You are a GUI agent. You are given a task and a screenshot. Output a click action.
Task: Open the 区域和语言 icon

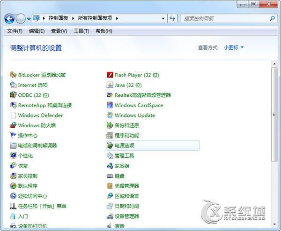point(110,196)
